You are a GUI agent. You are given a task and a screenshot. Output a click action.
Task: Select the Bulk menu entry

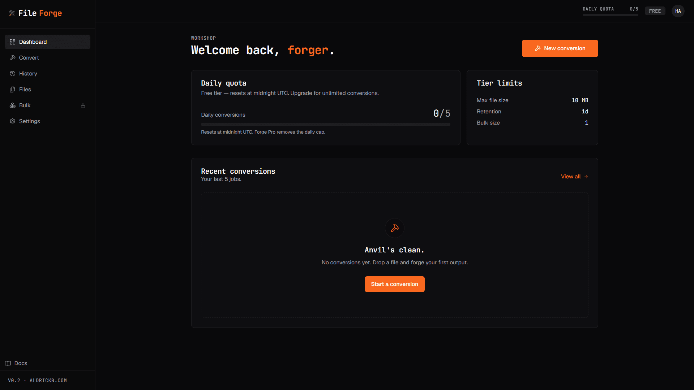pyautogui.click(x=47, y=105)
